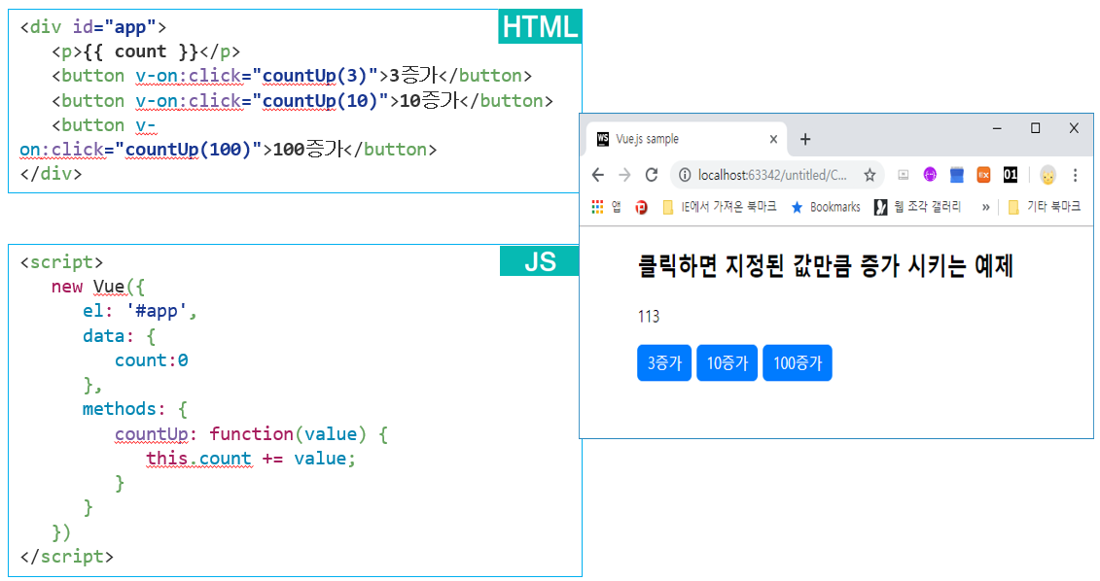
Task: Open the black 01 extension icon
Action: [x=1011, y=175]
